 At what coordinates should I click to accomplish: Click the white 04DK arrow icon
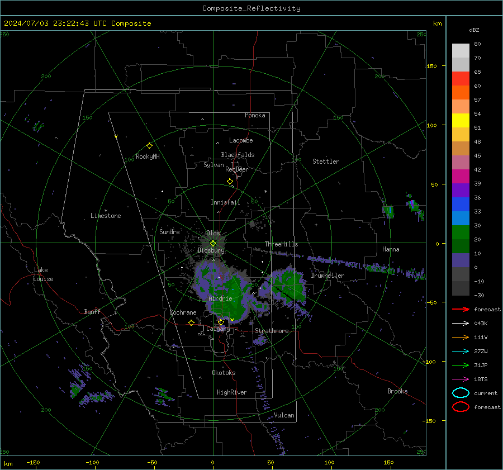pos(461,324)
